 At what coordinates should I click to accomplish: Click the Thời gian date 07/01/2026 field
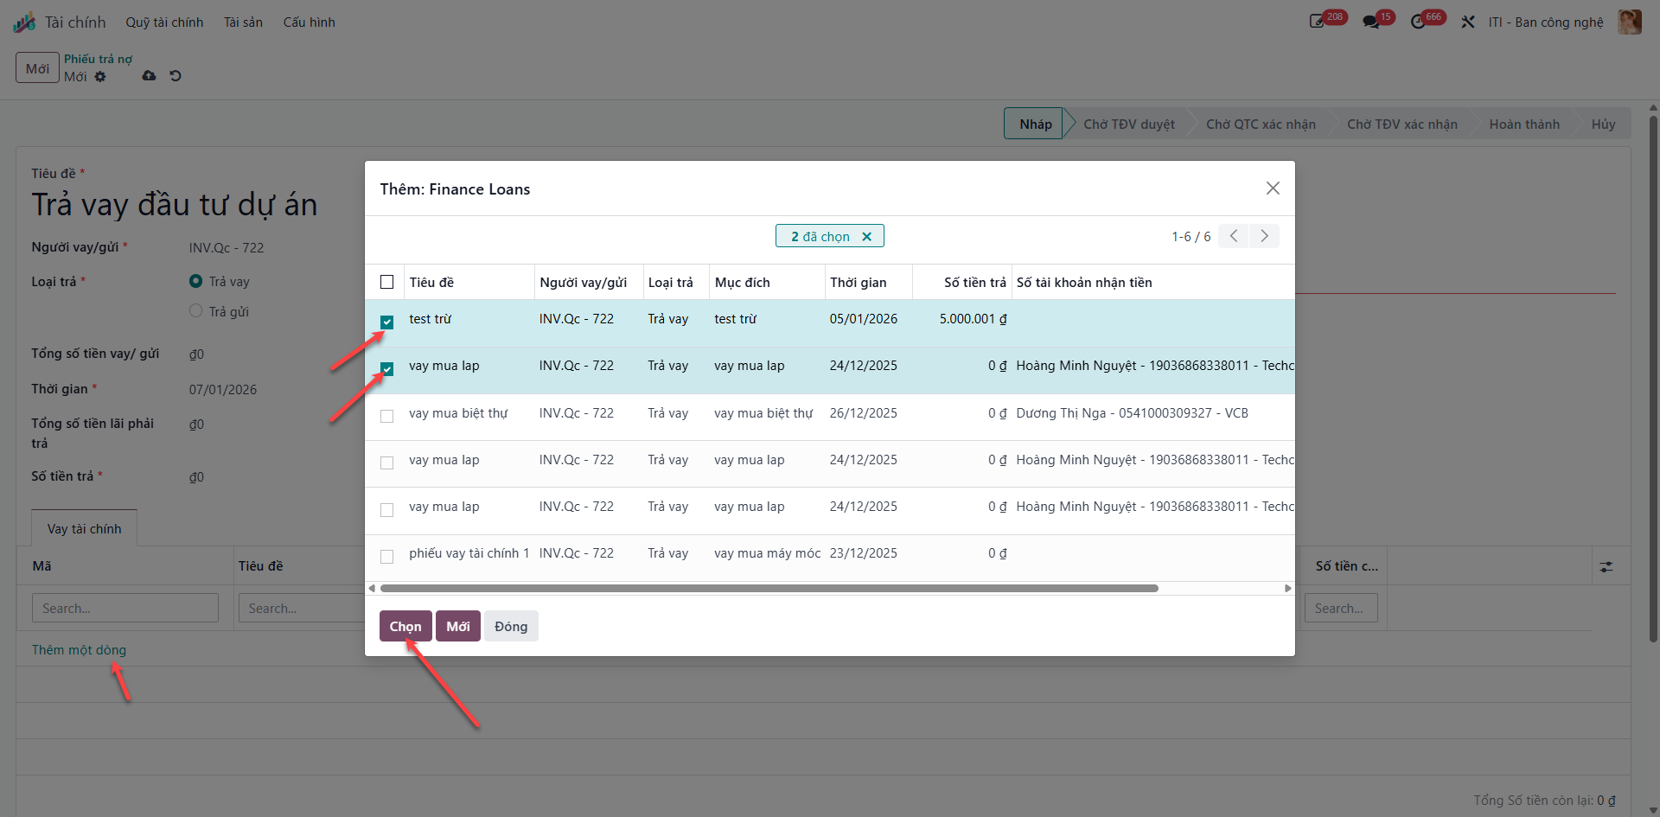click(x=222, y=390)
